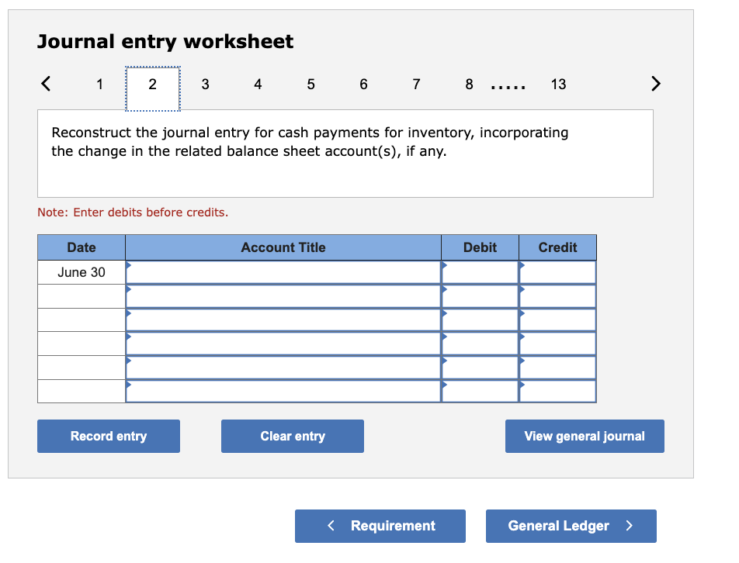Image resolution: width=739 pixels, height=563 pixels.
Task: Open journal entry tab 3
Action: point(205,85)
